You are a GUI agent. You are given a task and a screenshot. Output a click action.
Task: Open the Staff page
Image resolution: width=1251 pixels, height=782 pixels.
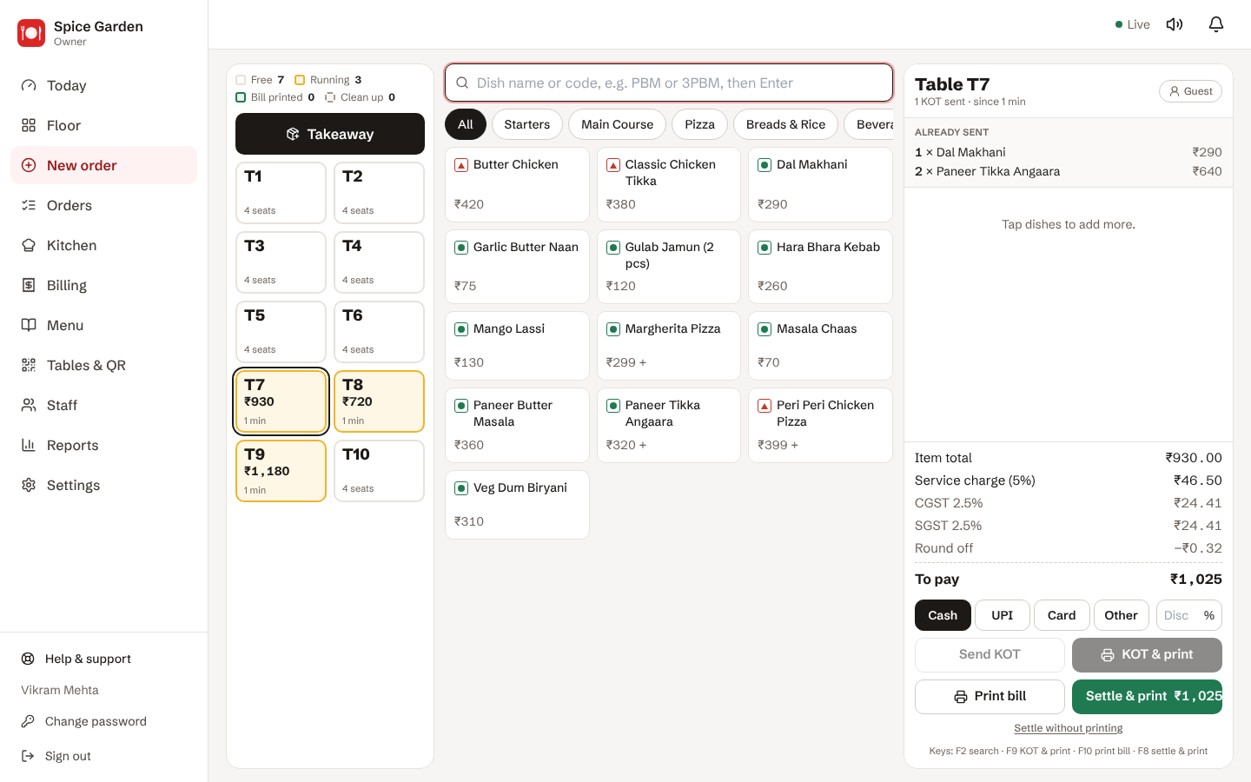tap(104, 405)
